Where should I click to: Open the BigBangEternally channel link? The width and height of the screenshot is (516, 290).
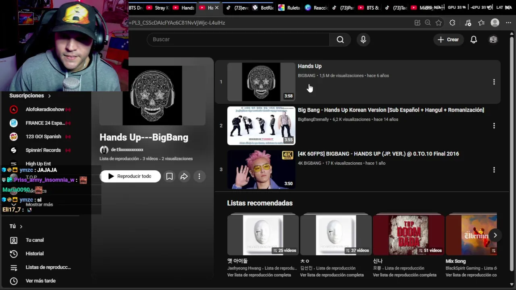[313, 120]
